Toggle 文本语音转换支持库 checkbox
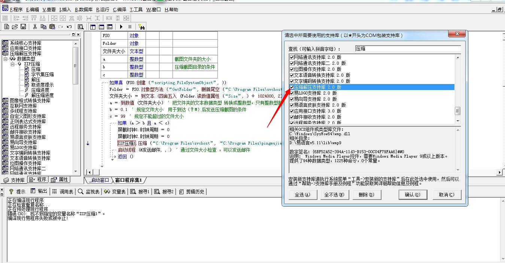Viewport: 505px width, 263px height. tap(292, 75)
